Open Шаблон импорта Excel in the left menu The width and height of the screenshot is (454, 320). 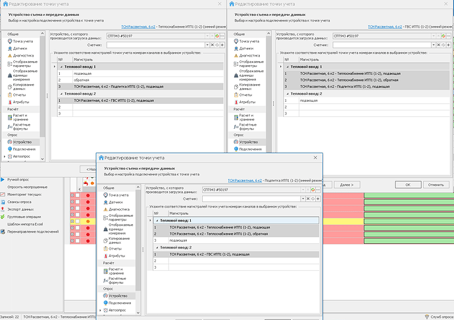(x=25, y=224)
